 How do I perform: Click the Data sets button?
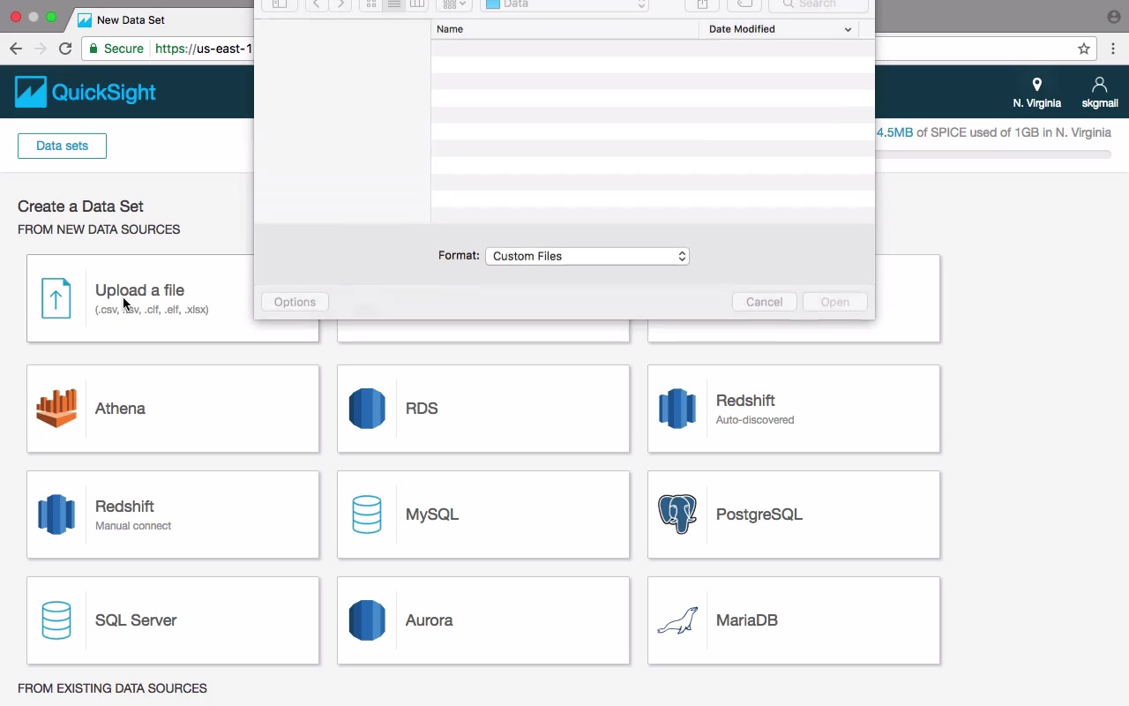pos(62,146)
